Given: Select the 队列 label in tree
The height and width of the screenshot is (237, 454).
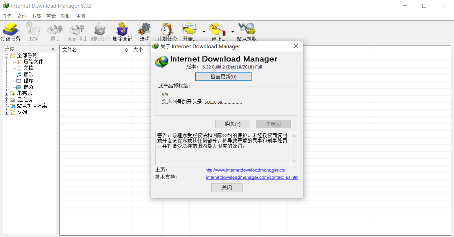Looking at the screenshot, I should (22, 112).
